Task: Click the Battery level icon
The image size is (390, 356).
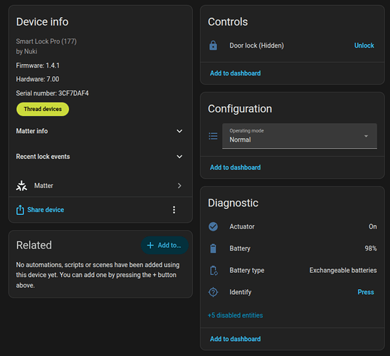Action: pyautogui.click(x=214, y=248)
